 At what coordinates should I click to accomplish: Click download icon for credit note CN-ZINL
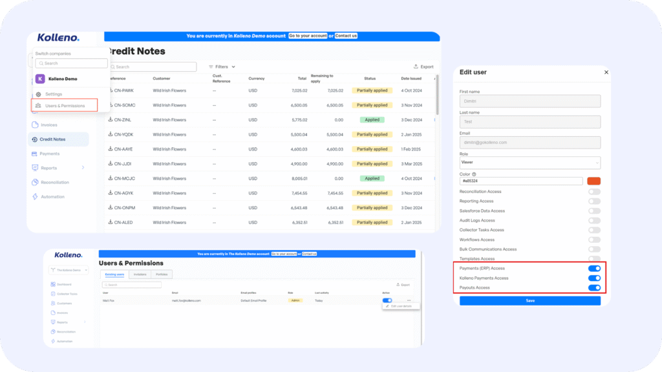[111, 120]
